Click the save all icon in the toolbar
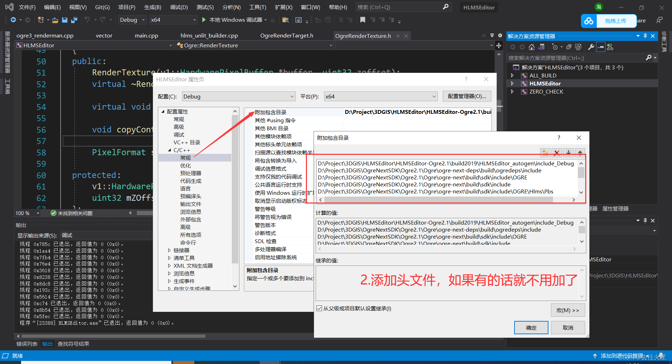 74,20
